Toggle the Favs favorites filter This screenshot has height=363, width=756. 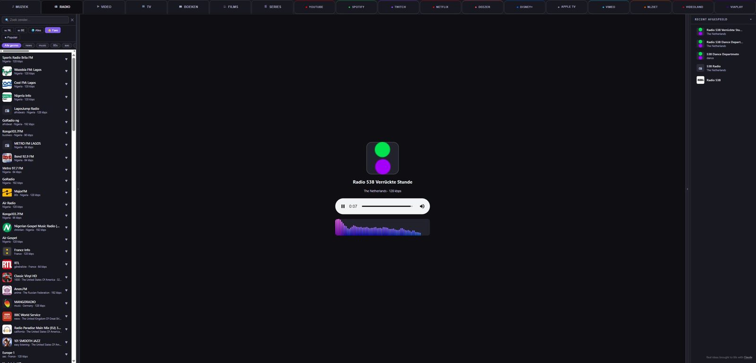tap(53, 30)
